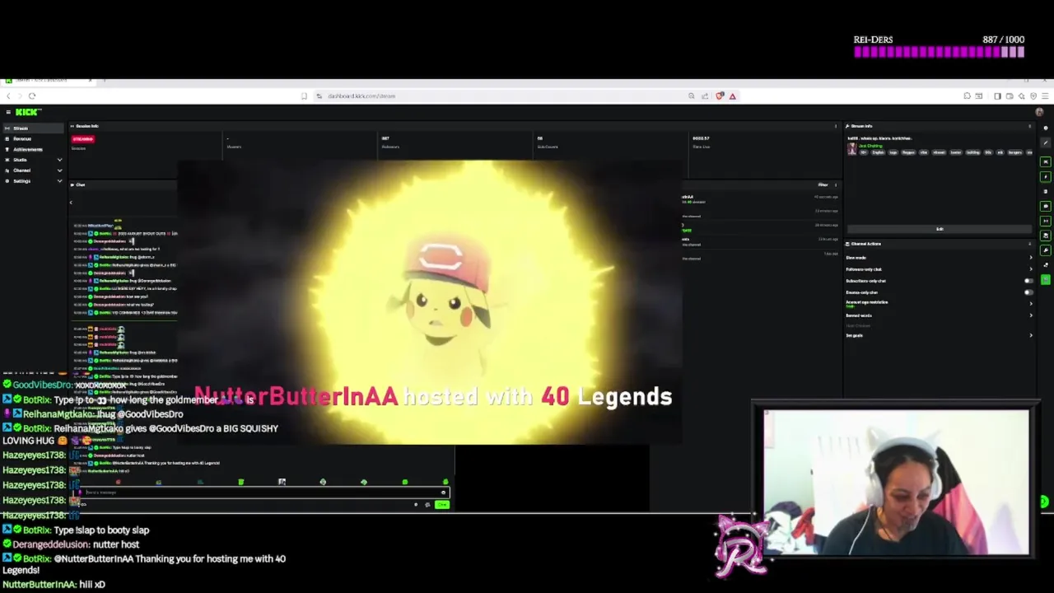Reload the Kick dashboard page

coord(32,96)
